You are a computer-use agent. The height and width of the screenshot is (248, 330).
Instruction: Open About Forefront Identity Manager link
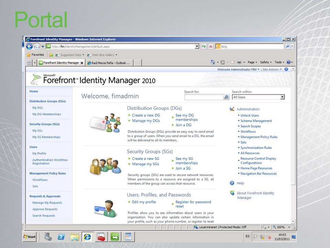pyautogui.click(x=255, y=195)
